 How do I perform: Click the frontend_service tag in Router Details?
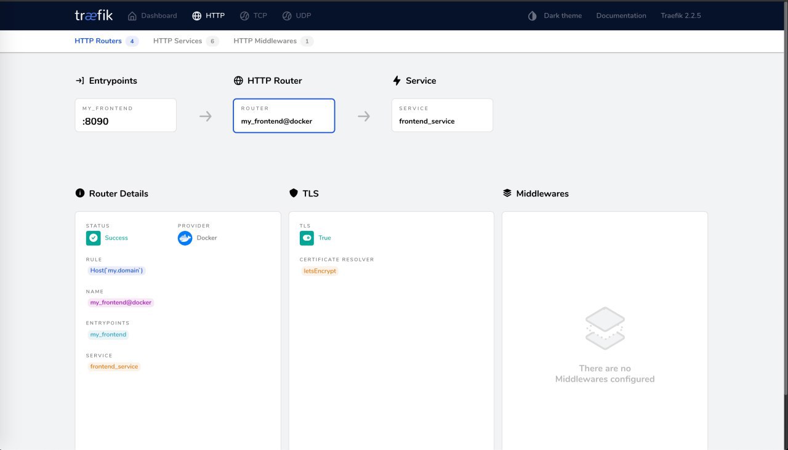point(114,366)
